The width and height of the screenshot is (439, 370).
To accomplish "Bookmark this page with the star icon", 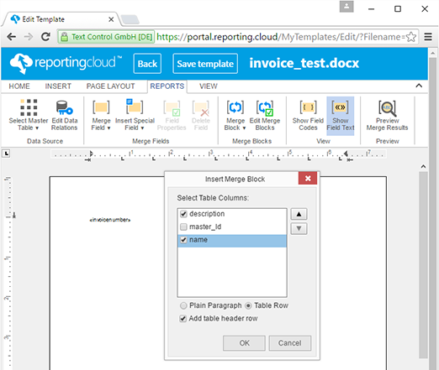I will pos(411,37).
